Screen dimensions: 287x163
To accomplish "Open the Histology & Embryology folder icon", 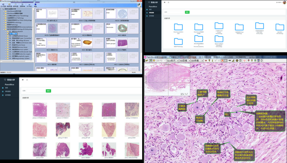I will [x=219, y=40].
